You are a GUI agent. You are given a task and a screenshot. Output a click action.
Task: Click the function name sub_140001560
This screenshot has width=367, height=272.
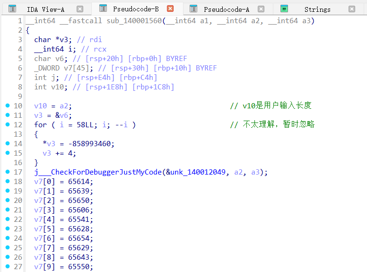pyautogui.click(x=134, y=21)
